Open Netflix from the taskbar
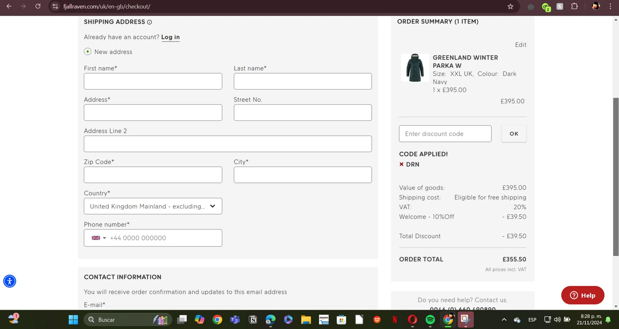This screenshot has width=619, height=329. 395,320
